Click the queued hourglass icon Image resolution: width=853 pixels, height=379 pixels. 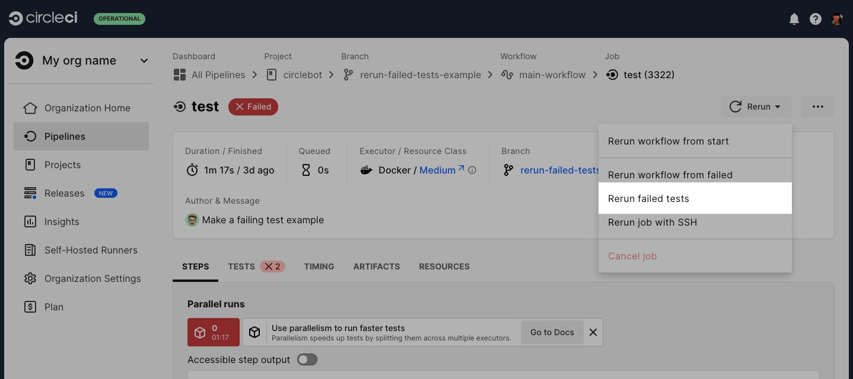306,170
